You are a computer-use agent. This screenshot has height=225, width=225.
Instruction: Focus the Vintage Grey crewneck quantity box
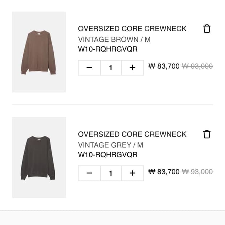tap(111, 173)
